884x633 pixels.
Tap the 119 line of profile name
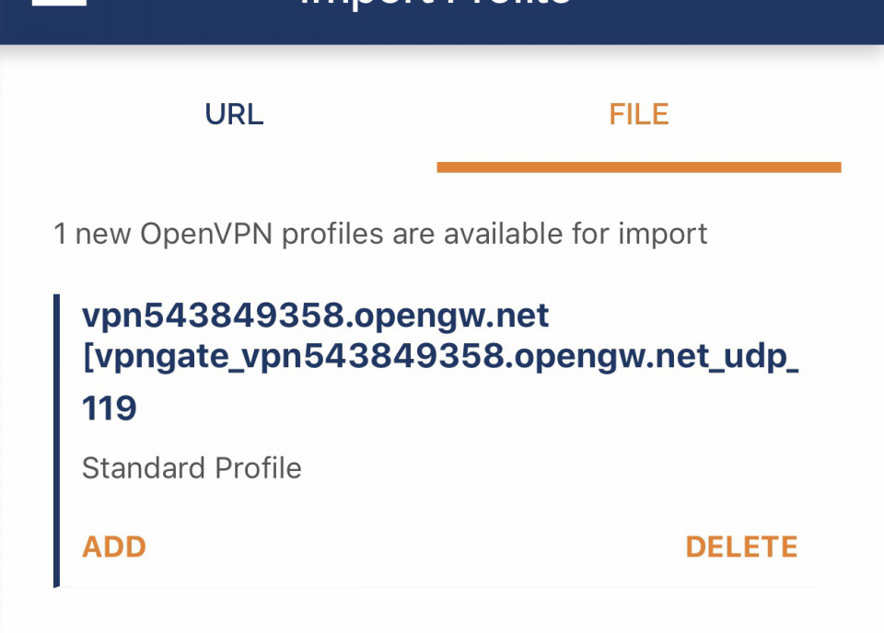click(110, 408)
